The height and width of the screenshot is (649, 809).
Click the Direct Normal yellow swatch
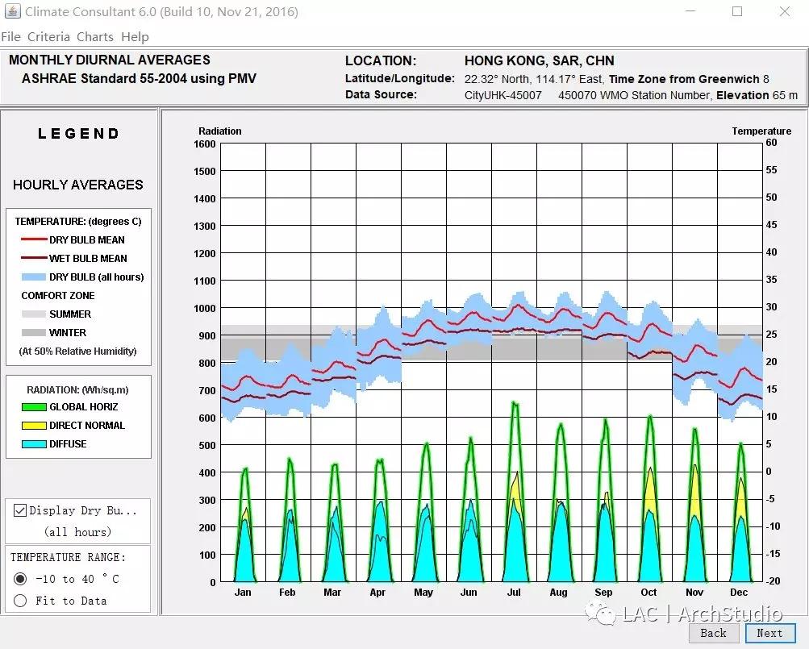[34, 426]
